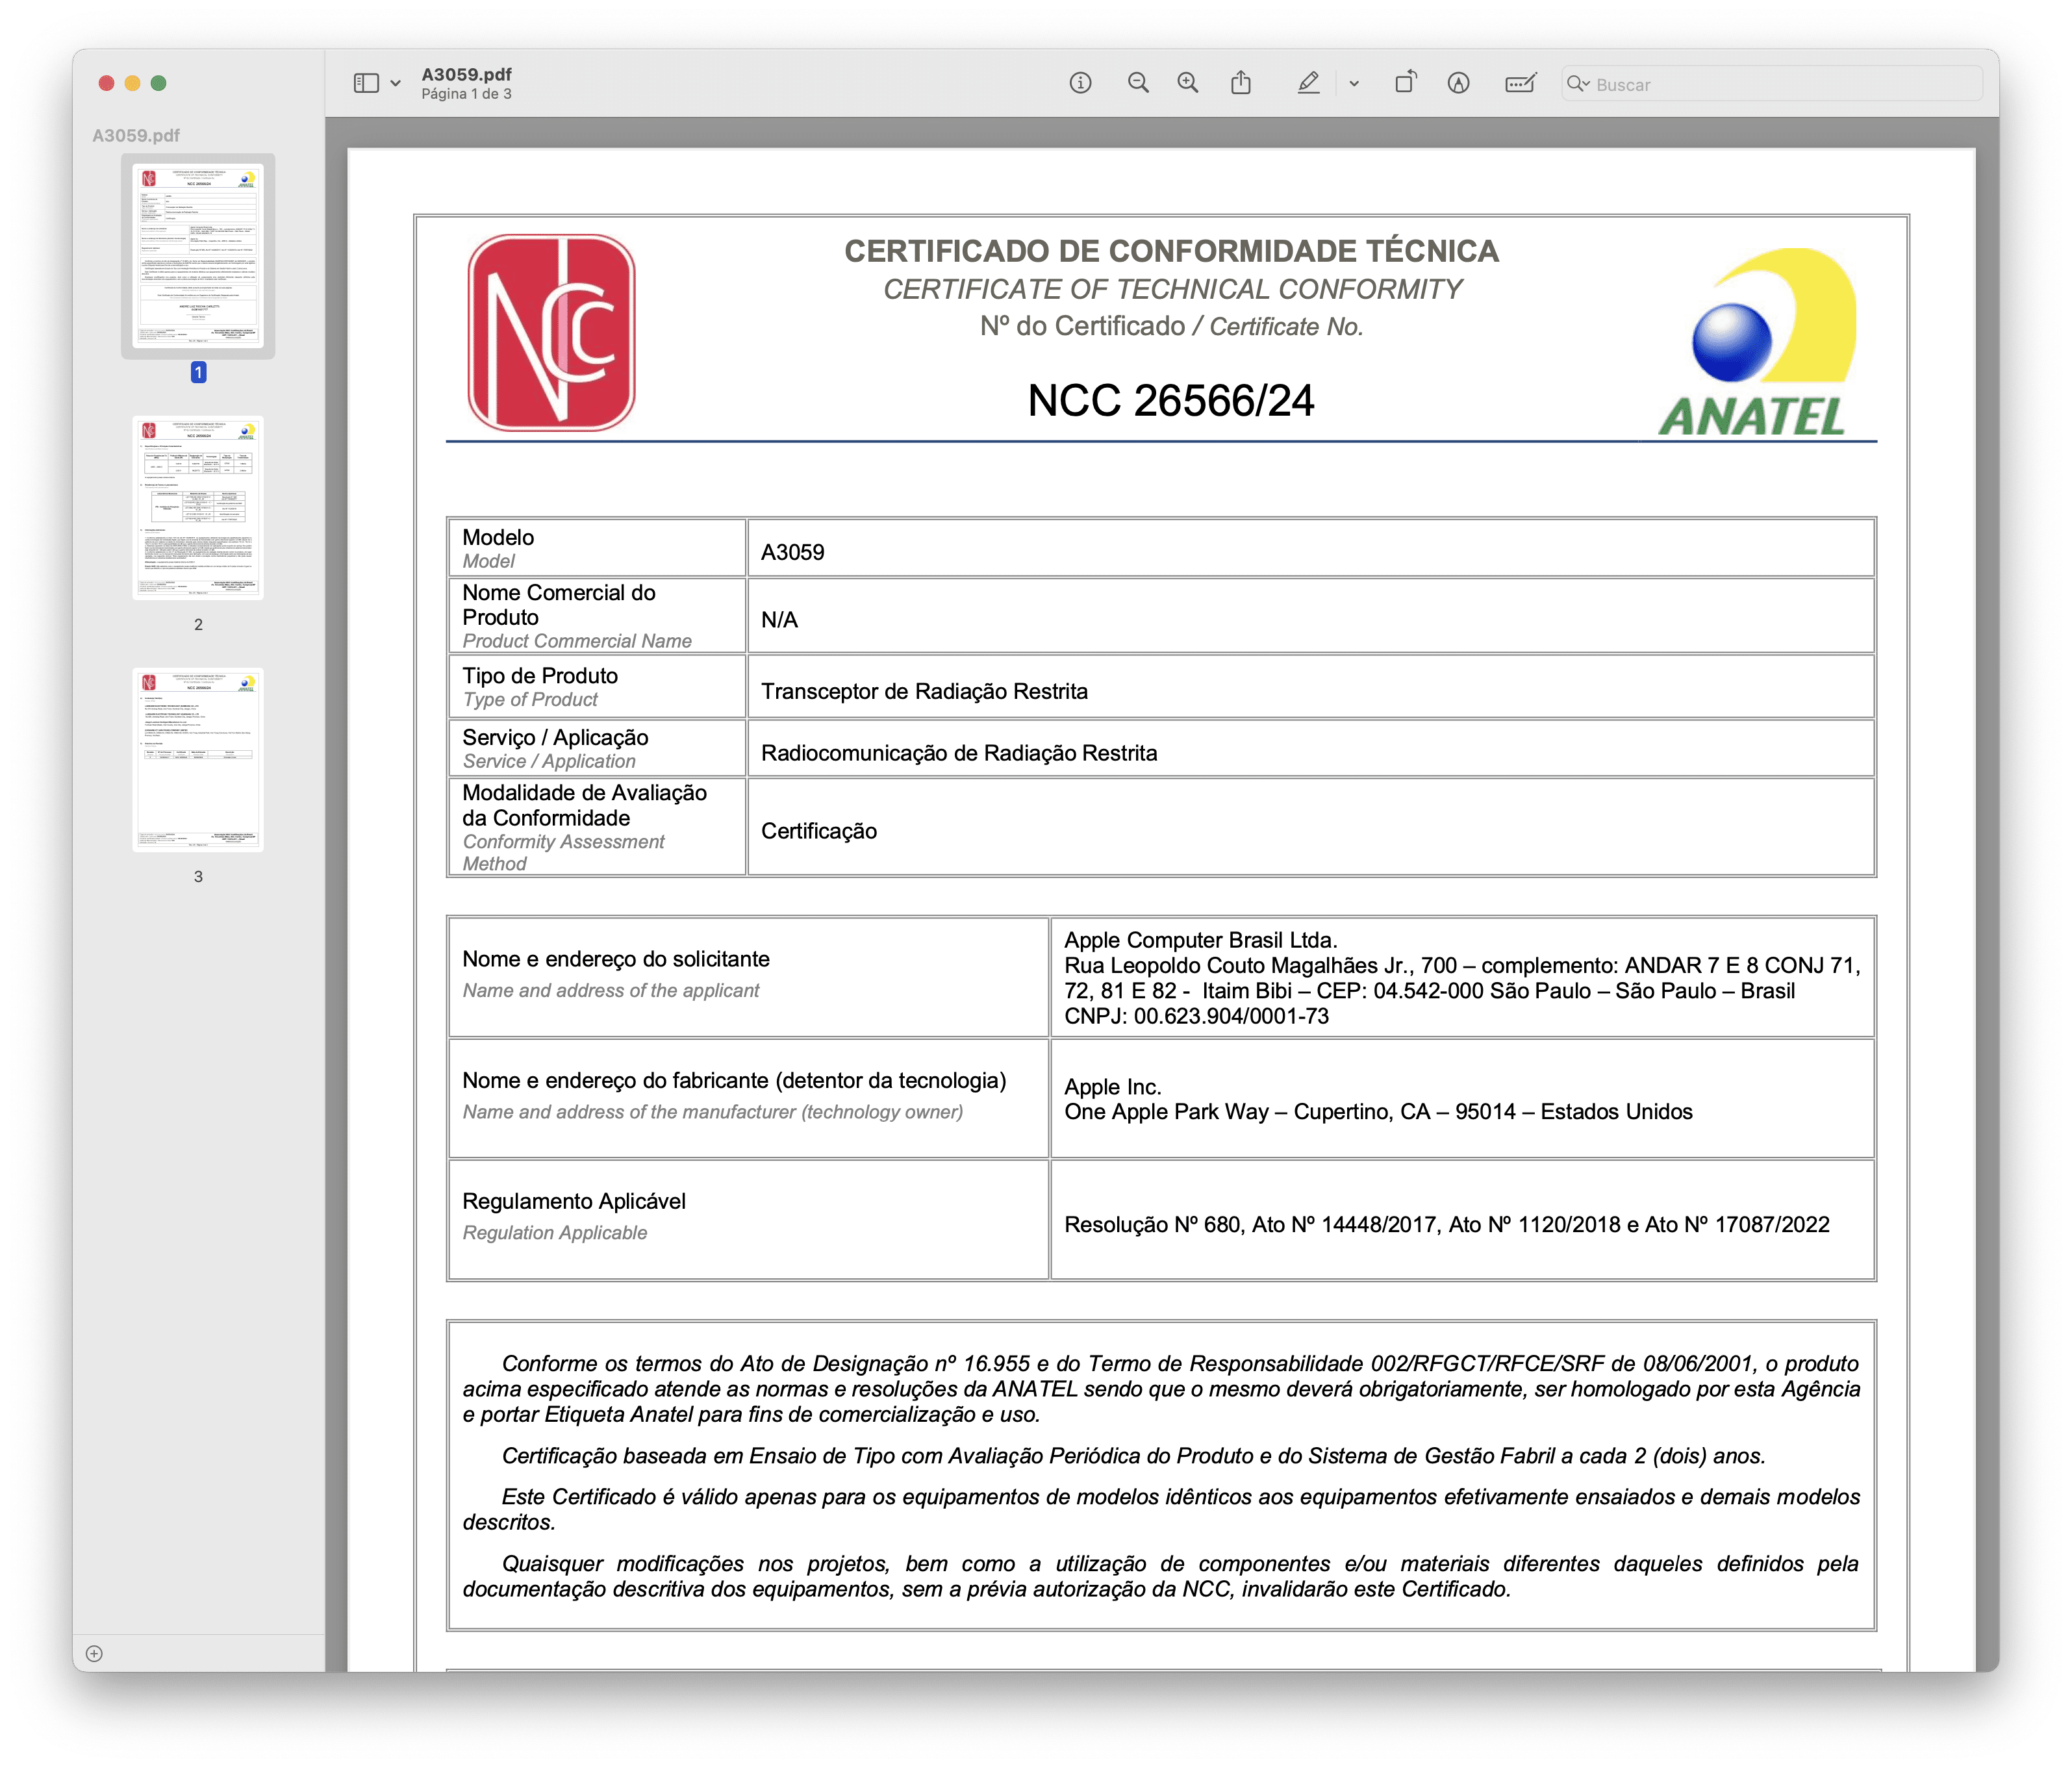Click One Apple Park Way address

[x=1378, y=1112]
